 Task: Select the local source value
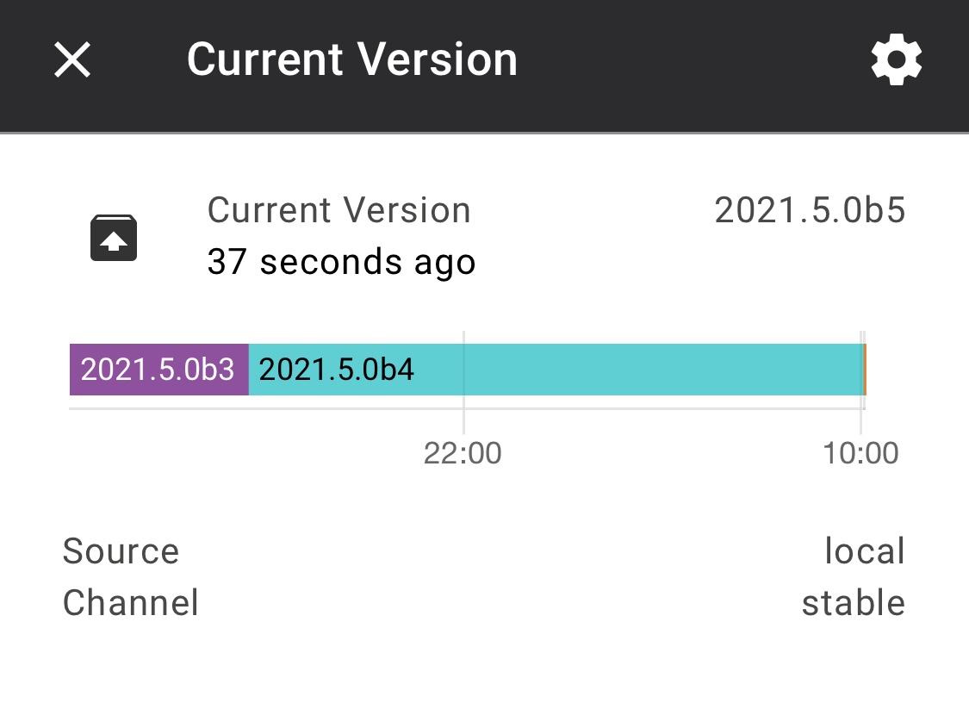[x=865, y=551]
